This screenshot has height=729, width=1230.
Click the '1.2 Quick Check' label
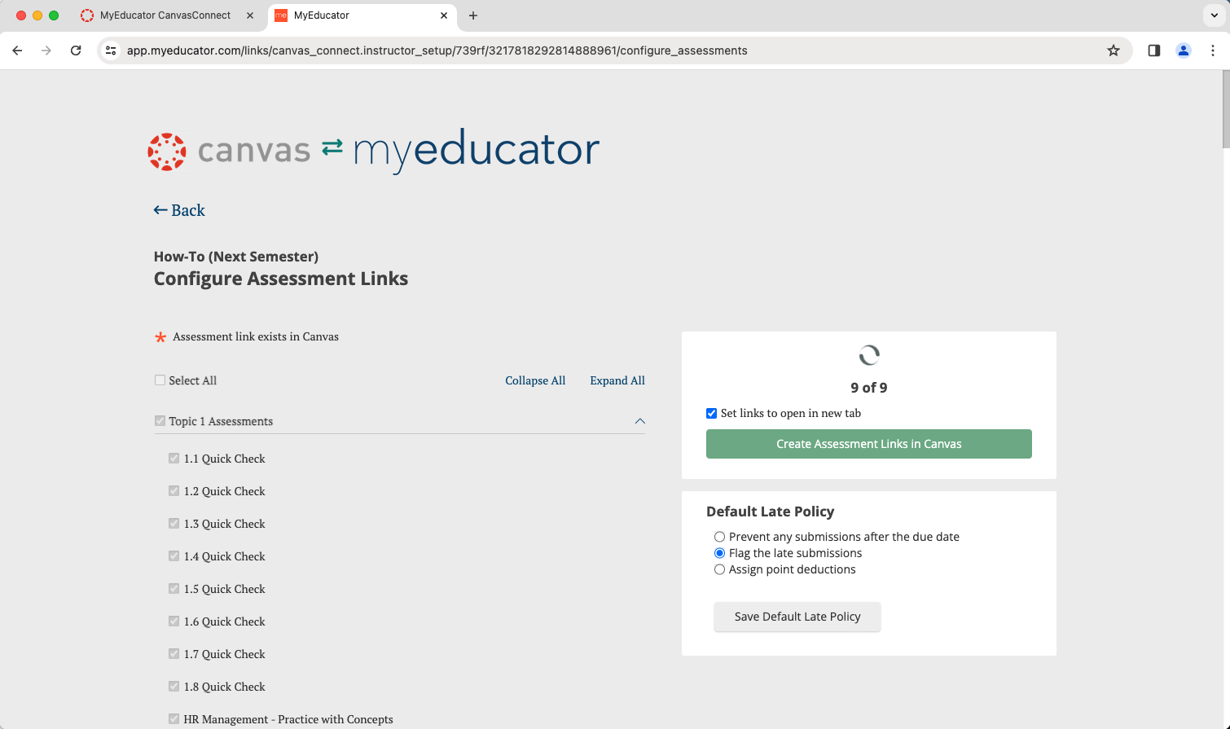(225, 491)
